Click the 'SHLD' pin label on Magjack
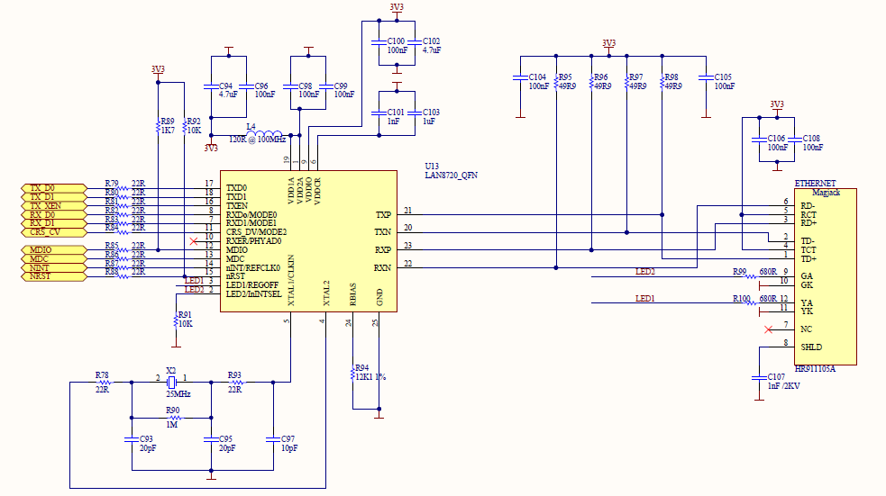Image resolution: width=886 pixels, height=496 pixels. pos(811,347)
